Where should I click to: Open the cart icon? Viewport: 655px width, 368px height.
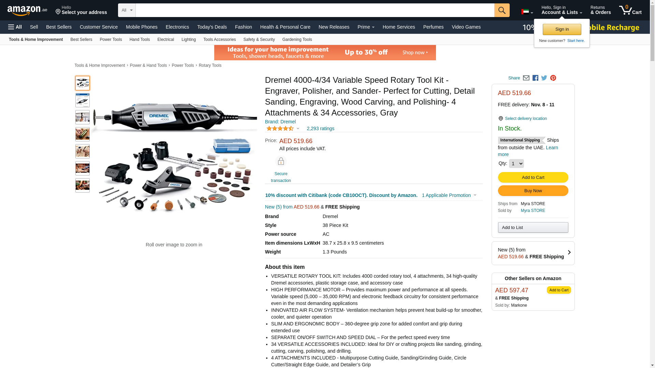pyautogui.click(x=630, y=10)
